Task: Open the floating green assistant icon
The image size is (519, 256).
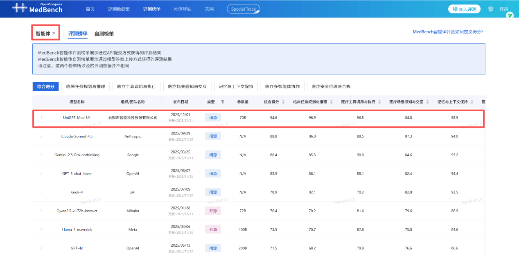Action: click(x=510, y=16)
